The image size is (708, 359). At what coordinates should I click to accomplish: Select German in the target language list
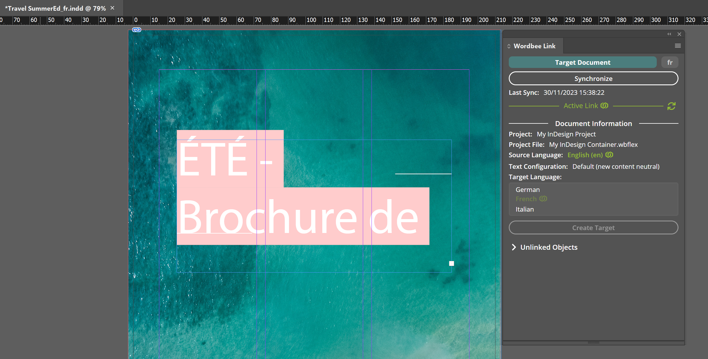[528, 190]
